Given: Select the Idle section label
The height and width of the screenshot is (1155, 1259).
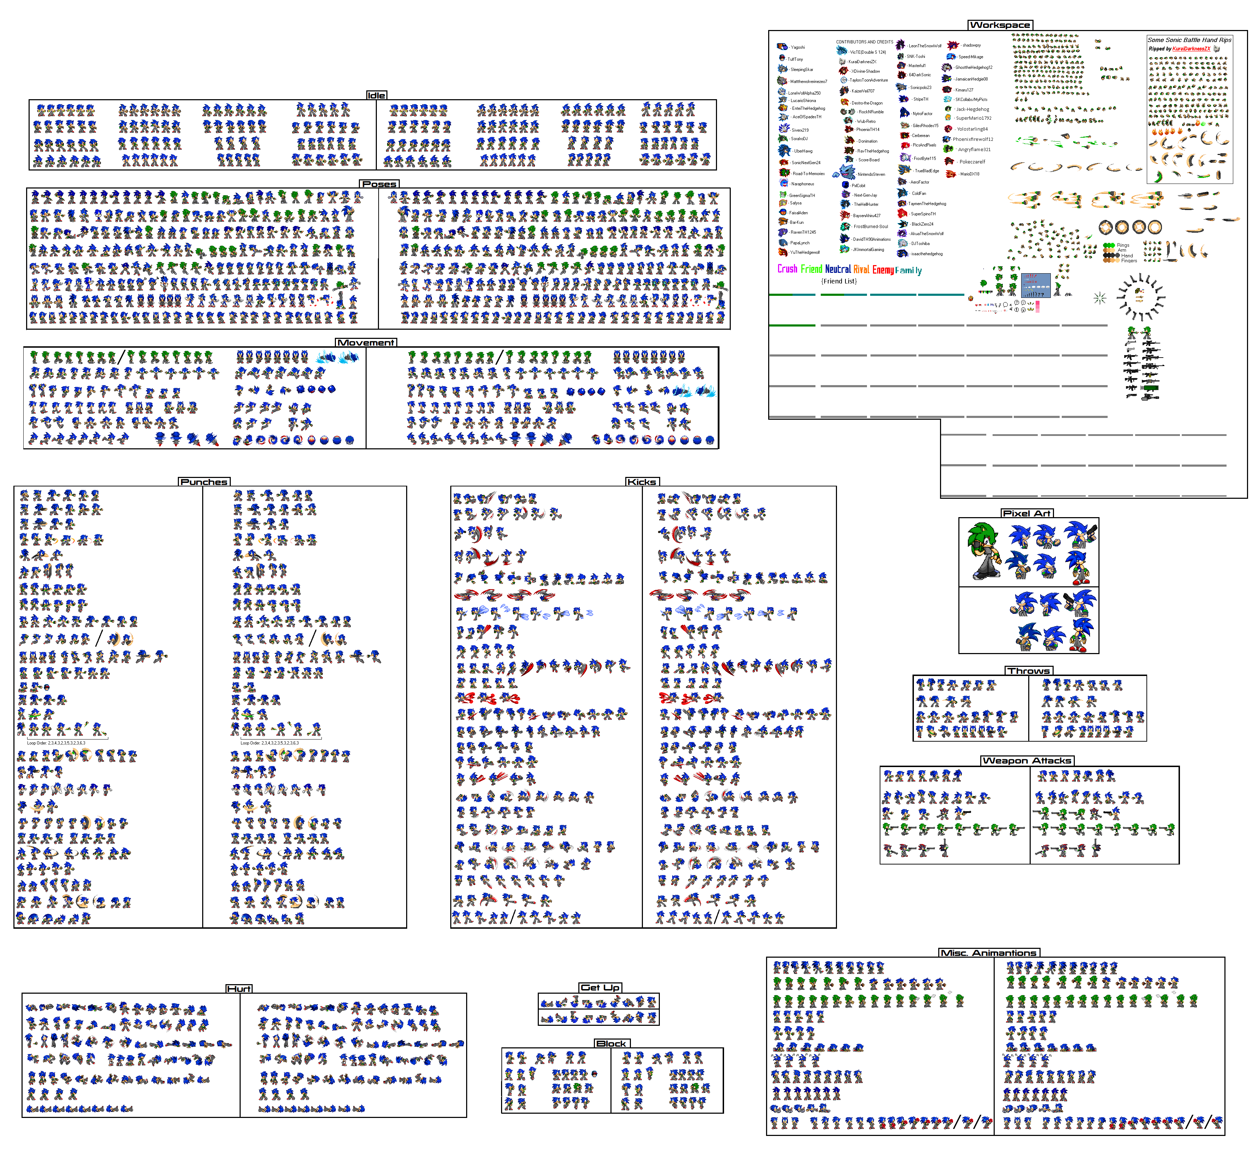Looking at the screenshot, I should point(376,95).
